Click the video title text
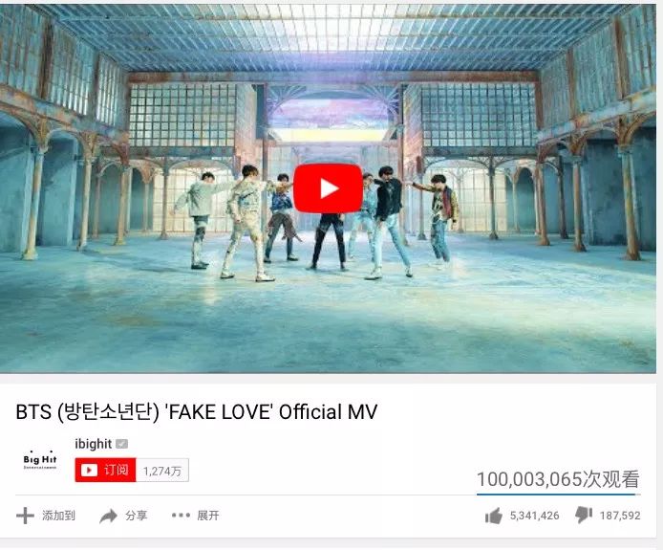 click(x=196, y=411)
